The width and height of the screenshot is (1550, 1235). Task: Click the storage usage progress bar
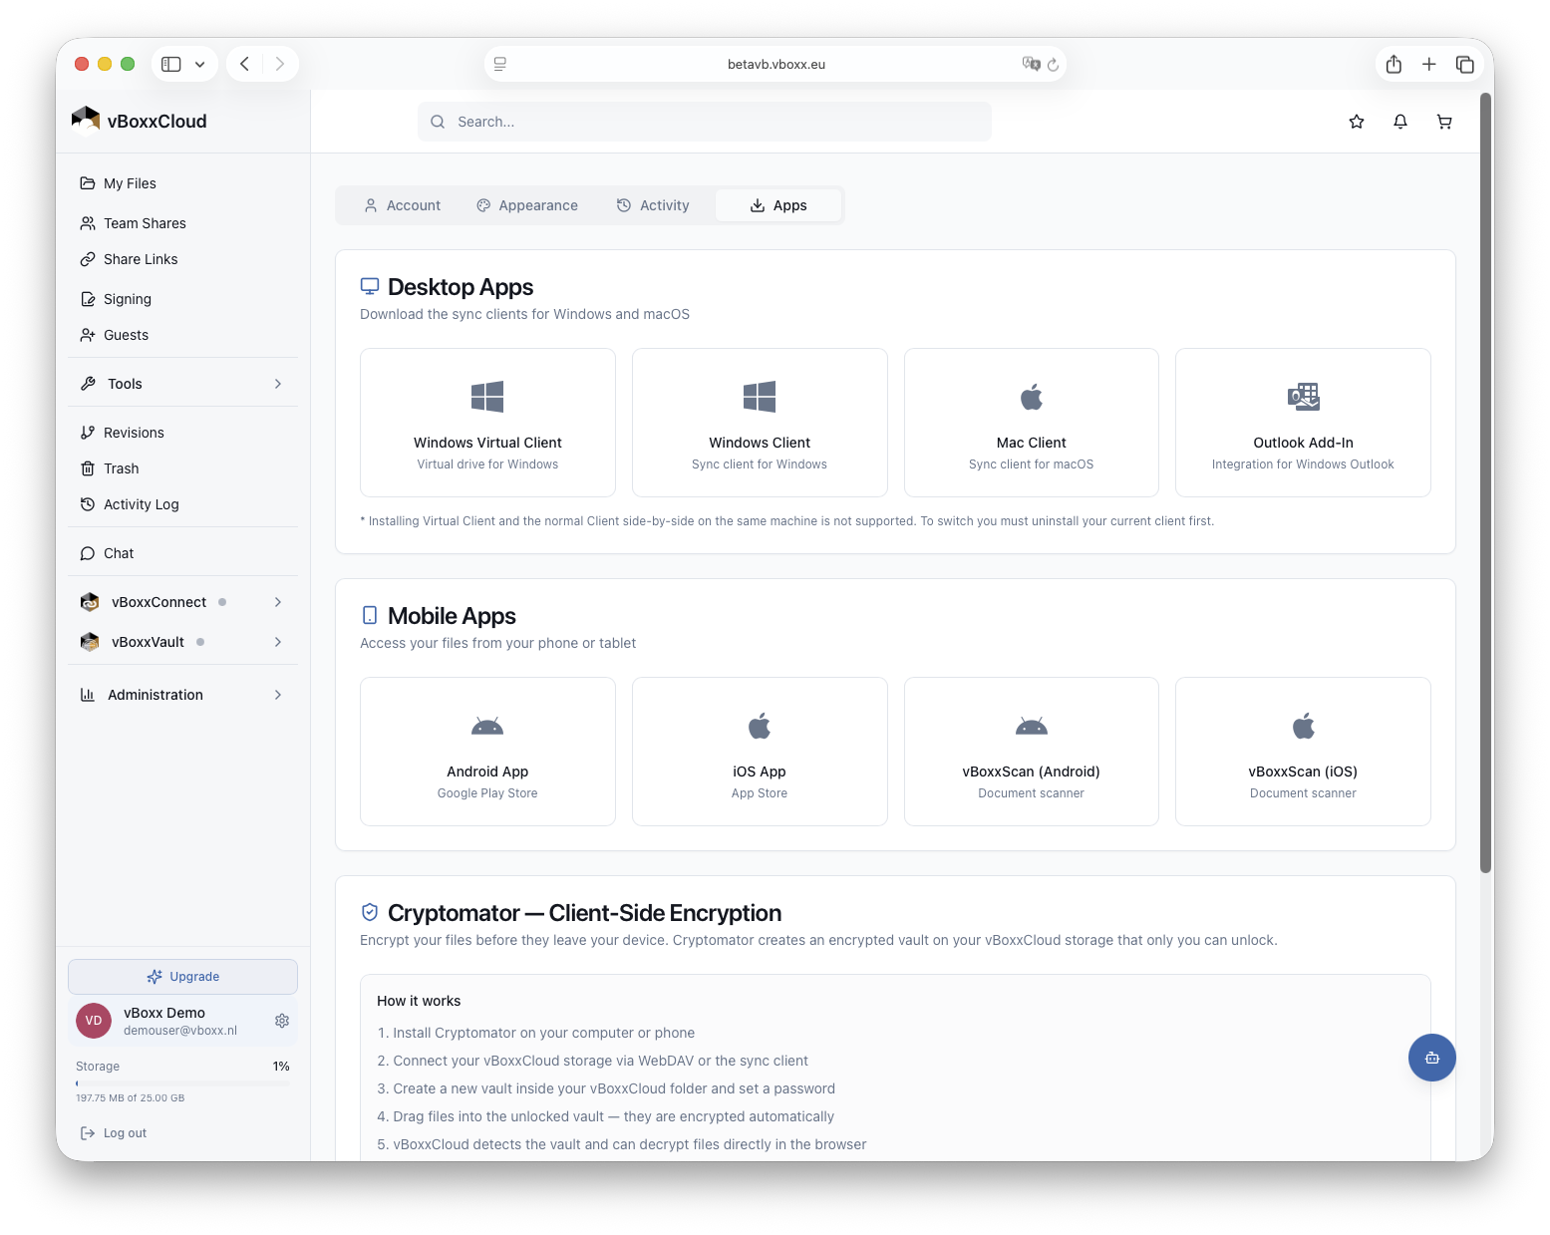pos(182,1082)
